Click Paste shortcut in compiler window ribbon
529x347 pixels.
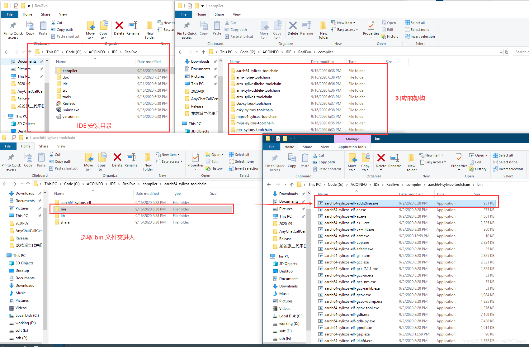tap(239, 36)
